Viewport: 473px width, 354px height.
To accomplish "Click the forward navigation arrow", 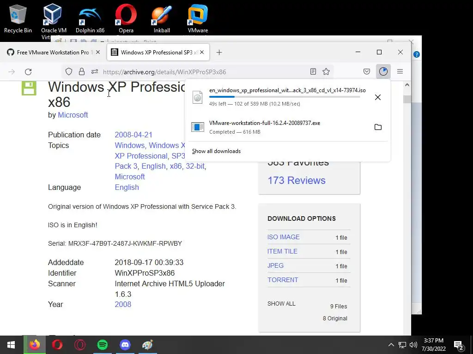I will pyautogui.click(x=12, y=71).
